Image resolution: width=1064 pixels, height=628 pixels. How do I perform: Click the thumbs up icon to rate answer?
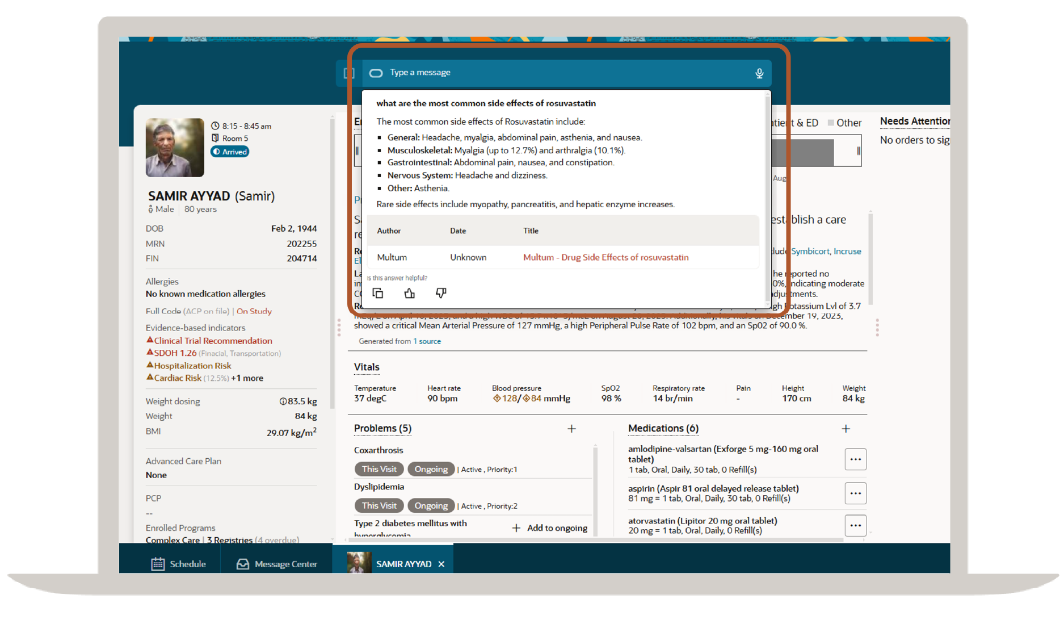[409, 293]
